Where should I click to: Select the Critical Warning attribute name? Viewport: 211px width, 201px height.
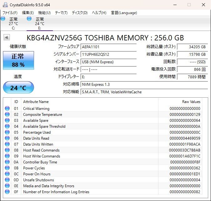click(x=36, y=109)
